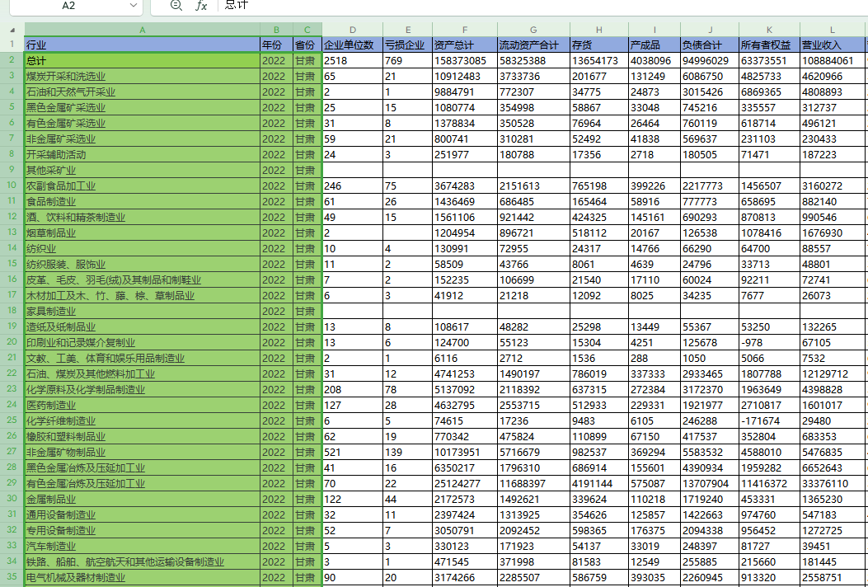This screenshot has height=587, width=868.
Task: Select column G header
Action: 533,30
